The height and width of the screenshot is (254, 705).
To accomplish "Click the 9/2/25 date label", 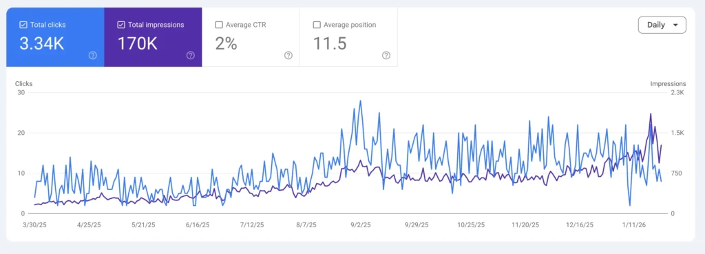I will [361, 225].
